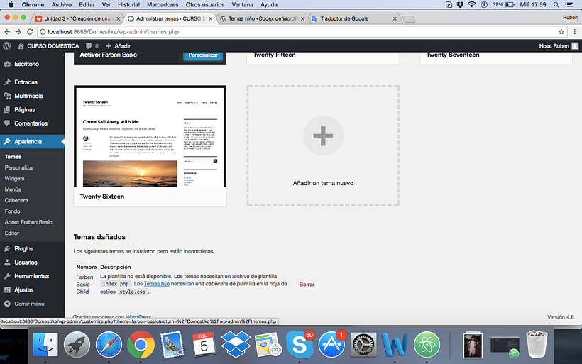Open the Cabecera submenu item
Image resolution: width=582 pixels, height=364 pixels.
[x=16, y=200]
